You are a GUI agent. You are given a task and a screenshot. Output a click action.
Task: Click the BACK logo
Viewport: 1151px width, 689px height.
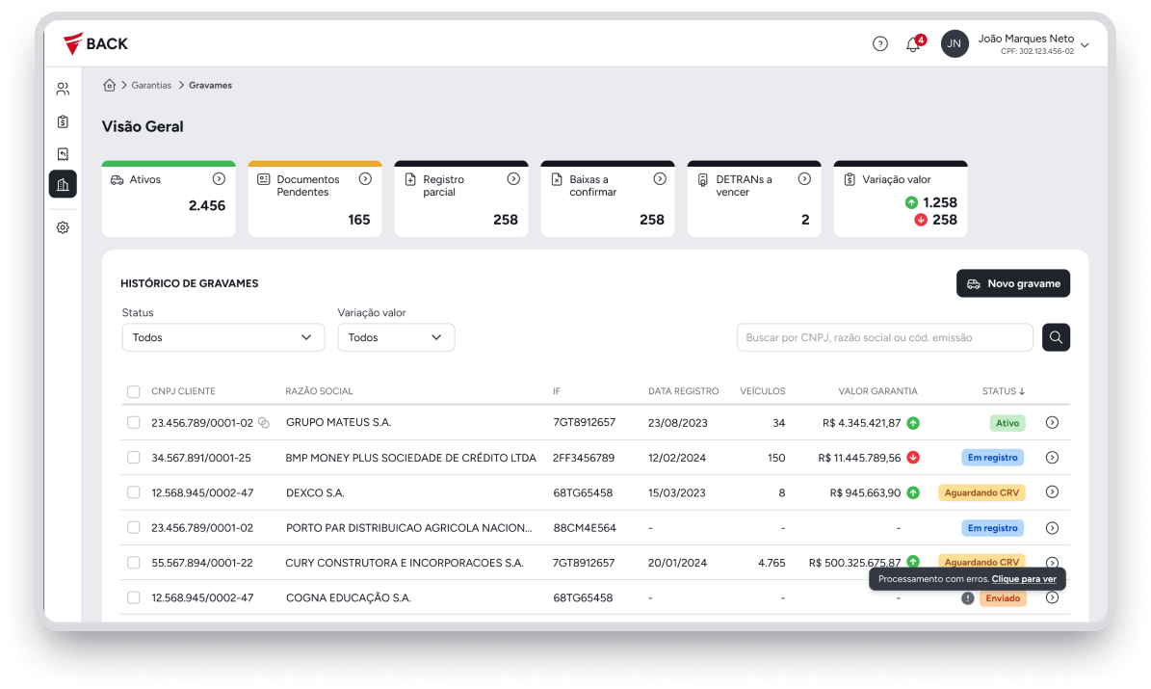tap(95, 44)
